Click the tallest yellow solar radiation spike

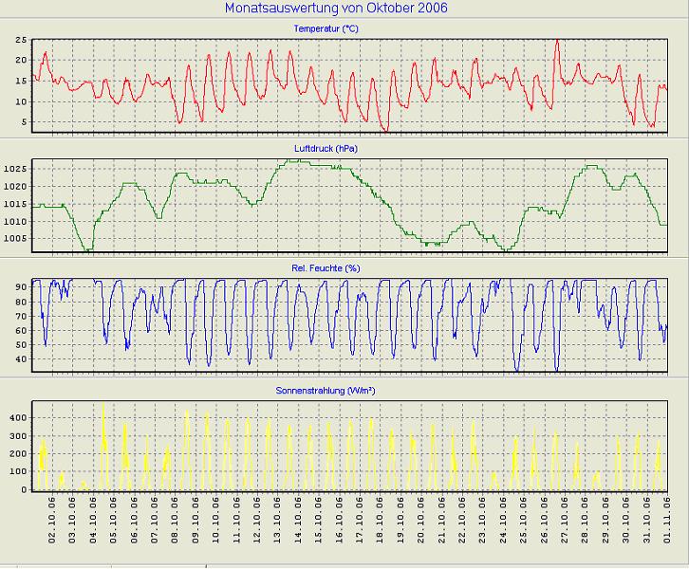click(x=102, y=407)
